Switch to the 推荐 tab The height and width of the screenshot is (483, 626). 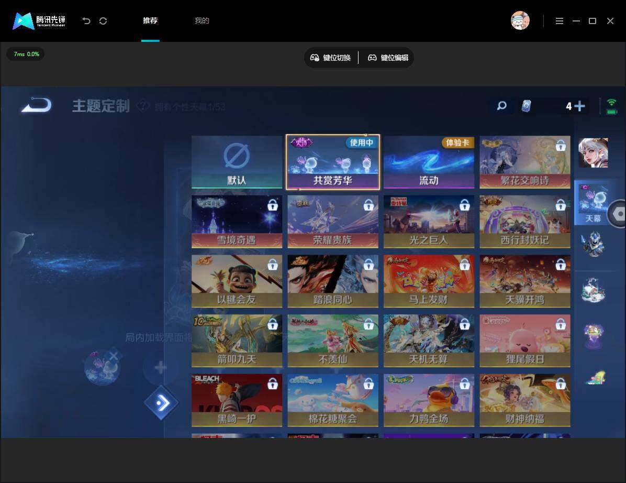coord(150,20)
